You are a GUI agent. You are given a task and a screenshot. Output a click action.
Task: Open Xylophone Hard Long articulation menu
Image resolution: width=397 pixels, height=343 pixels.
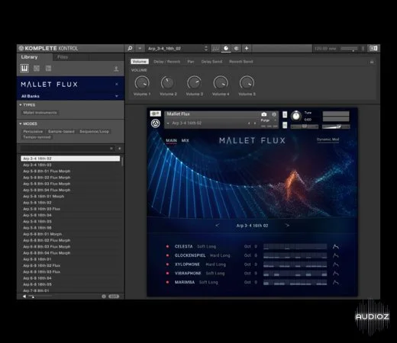tap(215, 264)
